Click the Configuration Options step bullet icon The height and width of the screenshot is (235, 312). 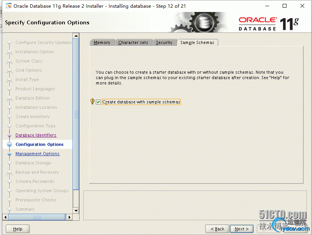coord(9,145)
